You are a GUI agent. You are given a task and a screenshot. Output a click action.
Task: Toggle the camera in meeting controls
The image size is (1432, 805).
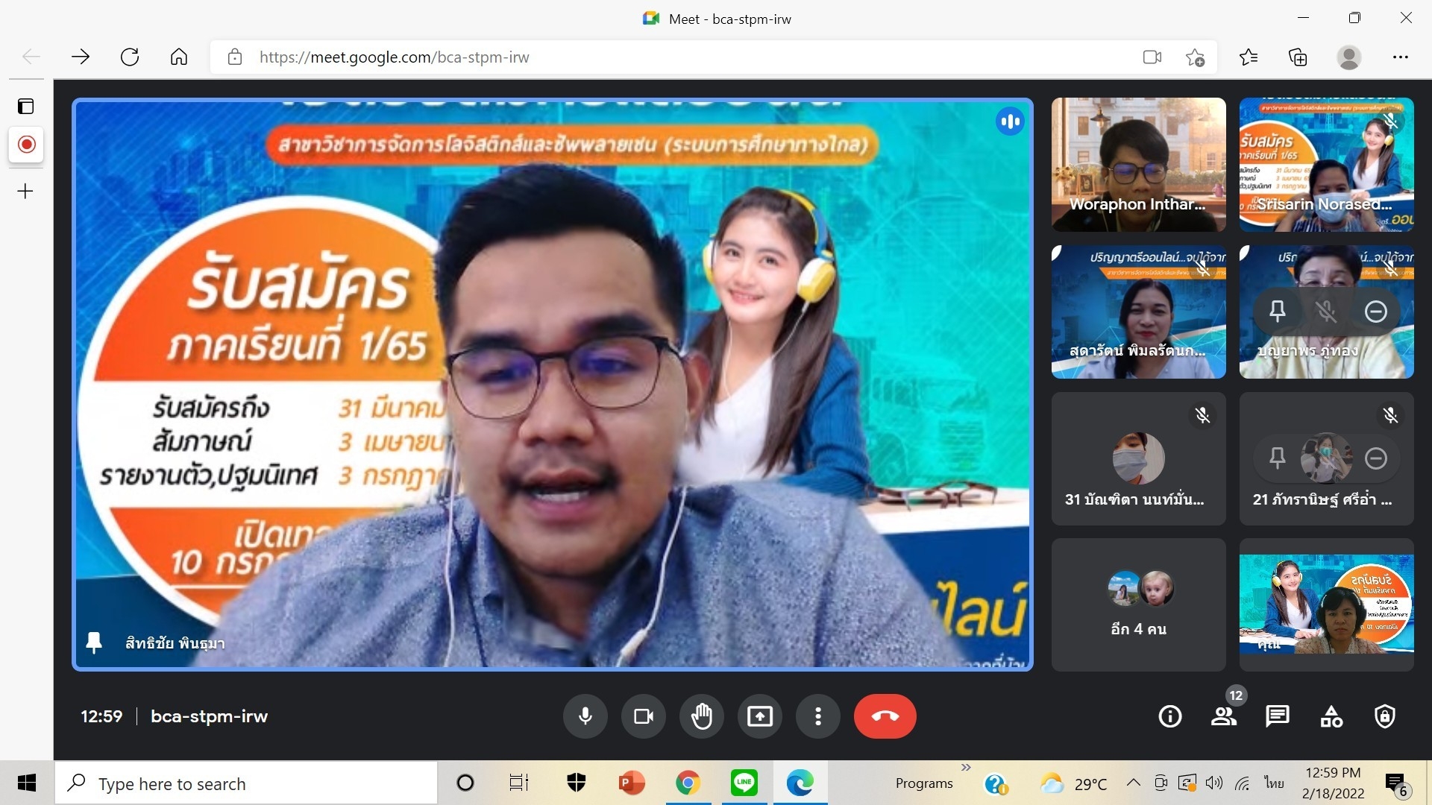click(643, 716)
